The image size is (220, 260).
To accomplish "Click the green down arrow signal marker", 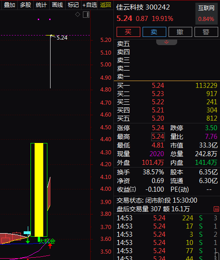I will click(x=28, y=241).
